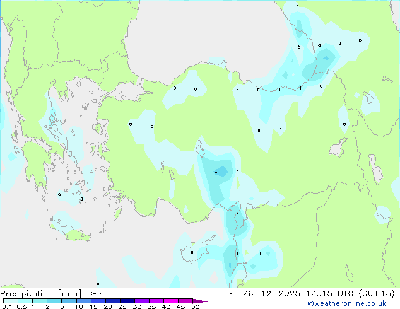400x309 pixels.
Task: Pick the 20–25 mm dark blue swatch
Action: point(112,301)
